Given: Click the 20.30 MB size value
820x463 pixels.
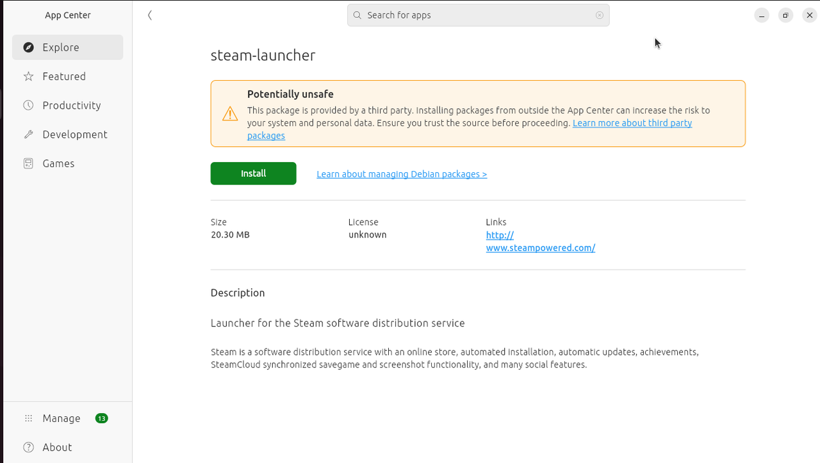Looking at the screenshot, I should pos(230,235).
